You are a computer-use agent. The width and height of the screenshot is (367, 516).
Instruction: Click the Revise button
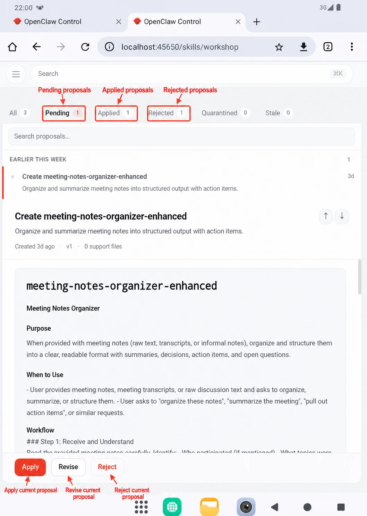[68, 467]
